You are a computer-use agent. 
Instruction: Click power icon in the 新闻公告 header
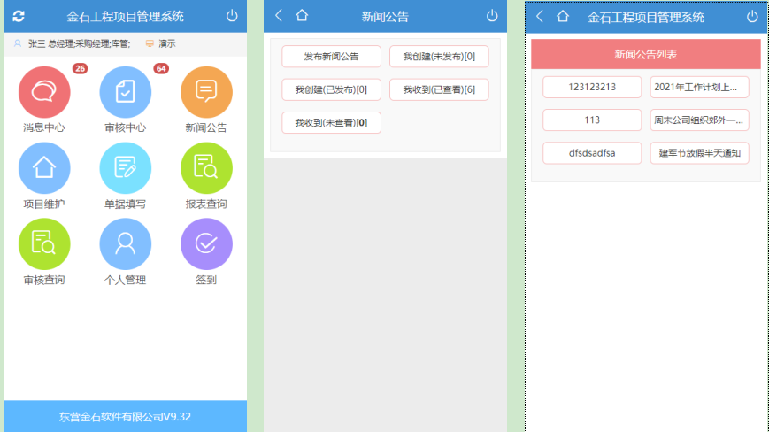tap(492, 16)
